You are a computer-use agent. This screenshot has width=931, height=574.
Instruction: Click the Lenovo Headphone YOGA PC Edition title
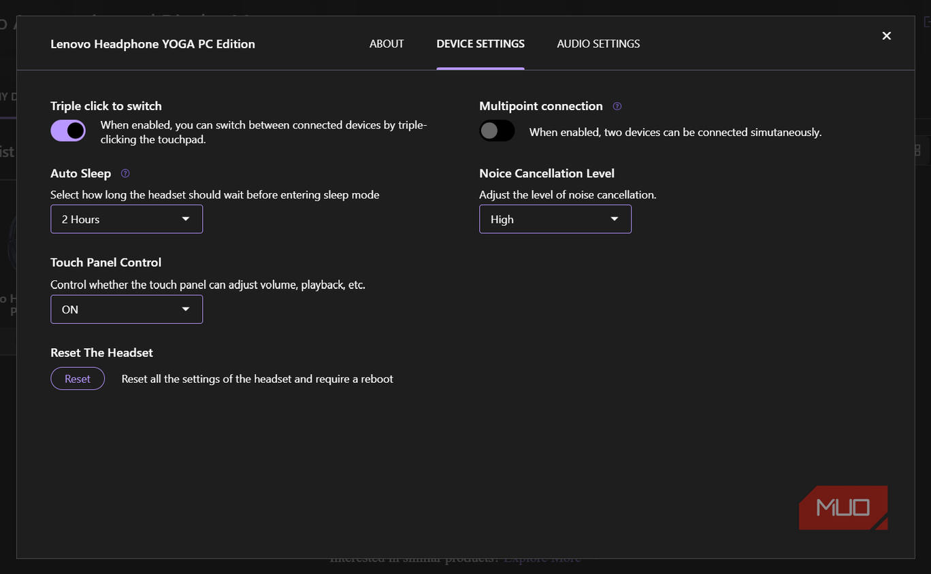click(x=152, y=44)
